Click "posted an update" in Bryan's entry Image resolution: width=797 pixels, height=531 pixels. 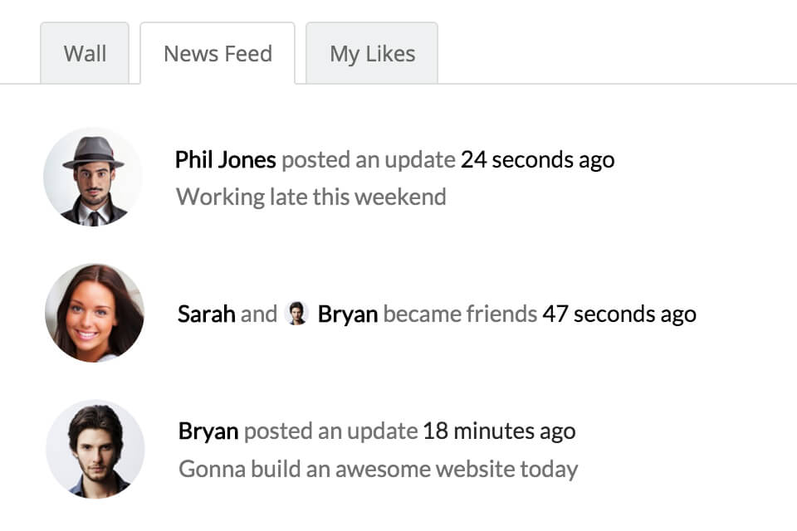[x=330, y=431]
